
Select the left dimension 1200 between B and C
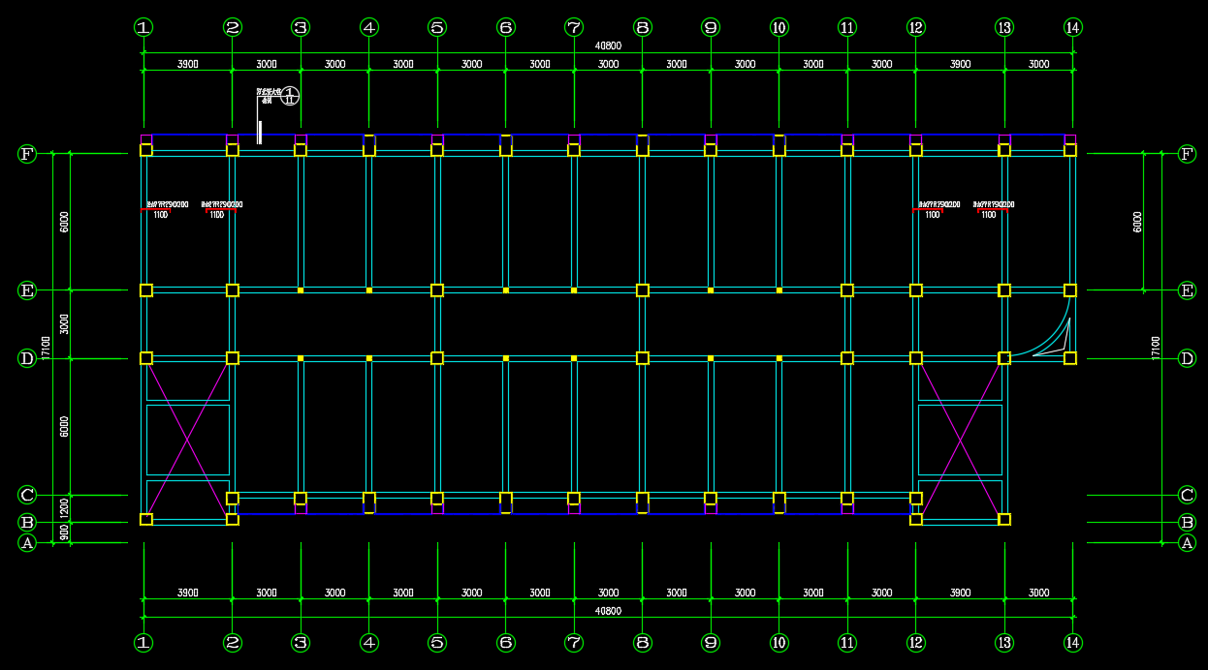point(64,507)
